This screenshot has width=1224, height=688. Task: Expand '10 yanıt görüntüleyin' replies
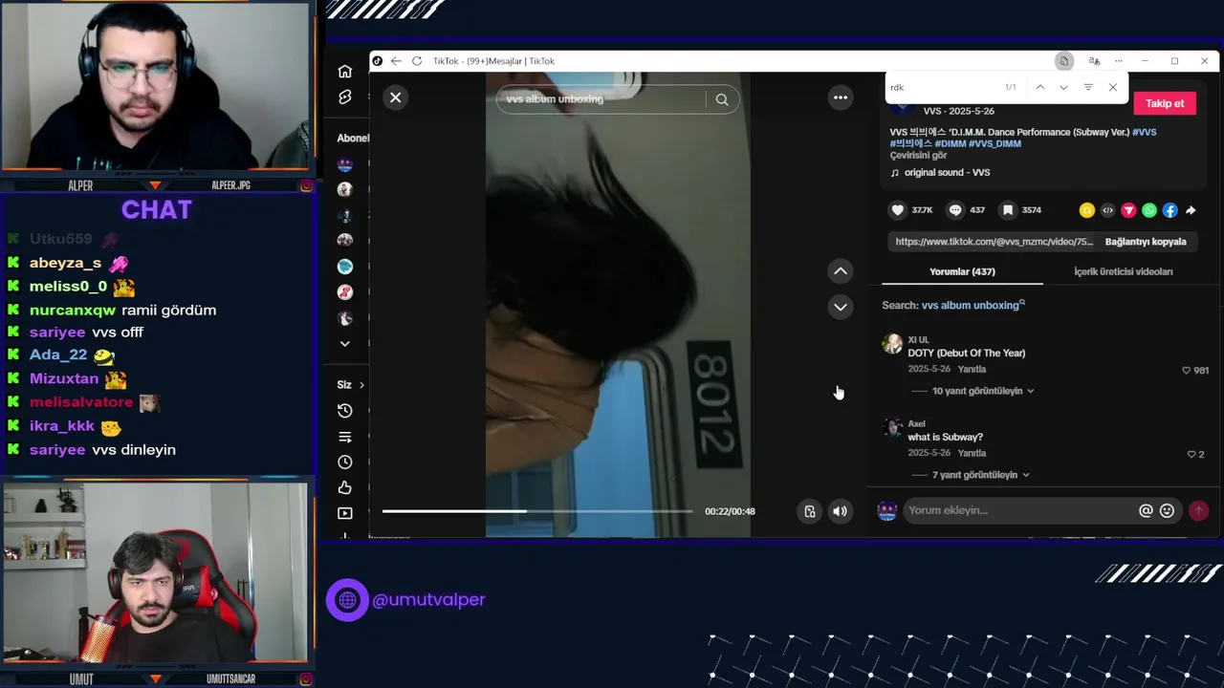coord(983,391)
